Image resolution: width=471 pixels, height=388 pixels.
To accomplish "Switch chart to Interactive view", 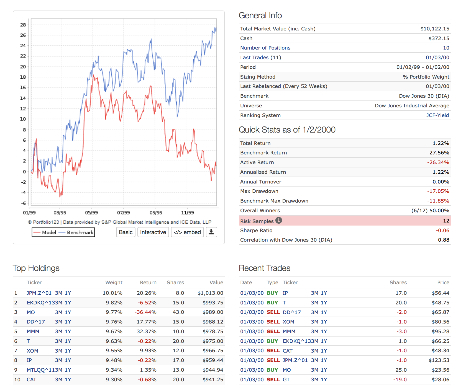I will (153, 232).
